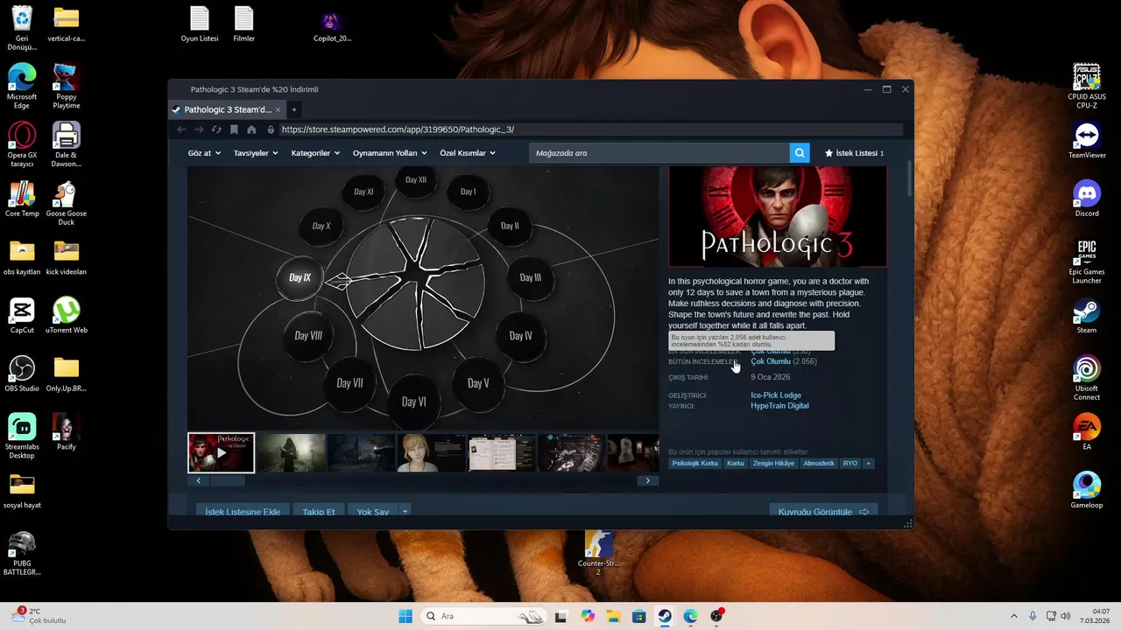The width and height of the screenshot is (1121, 630).
Task: Expand the Tavsiyeler dropdown menu
Action: click(x=256, y=153)
